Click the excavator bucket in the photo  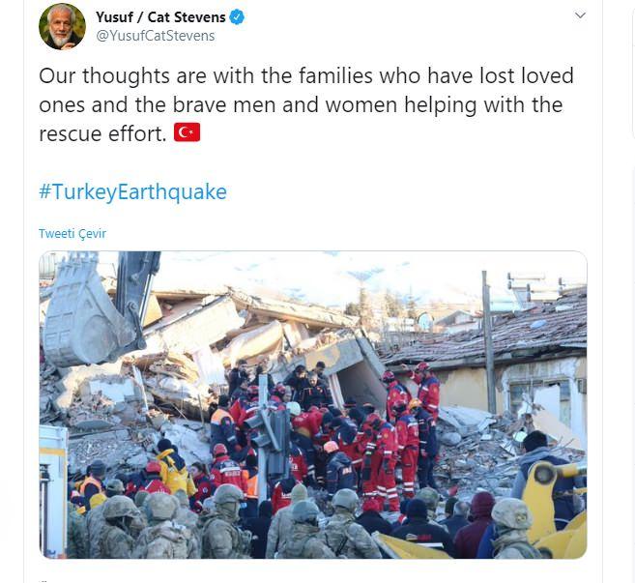point(88,310)
